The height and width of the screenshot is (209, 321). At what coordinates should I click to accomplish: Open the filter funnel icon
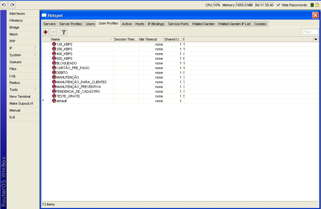coord(64,32)
